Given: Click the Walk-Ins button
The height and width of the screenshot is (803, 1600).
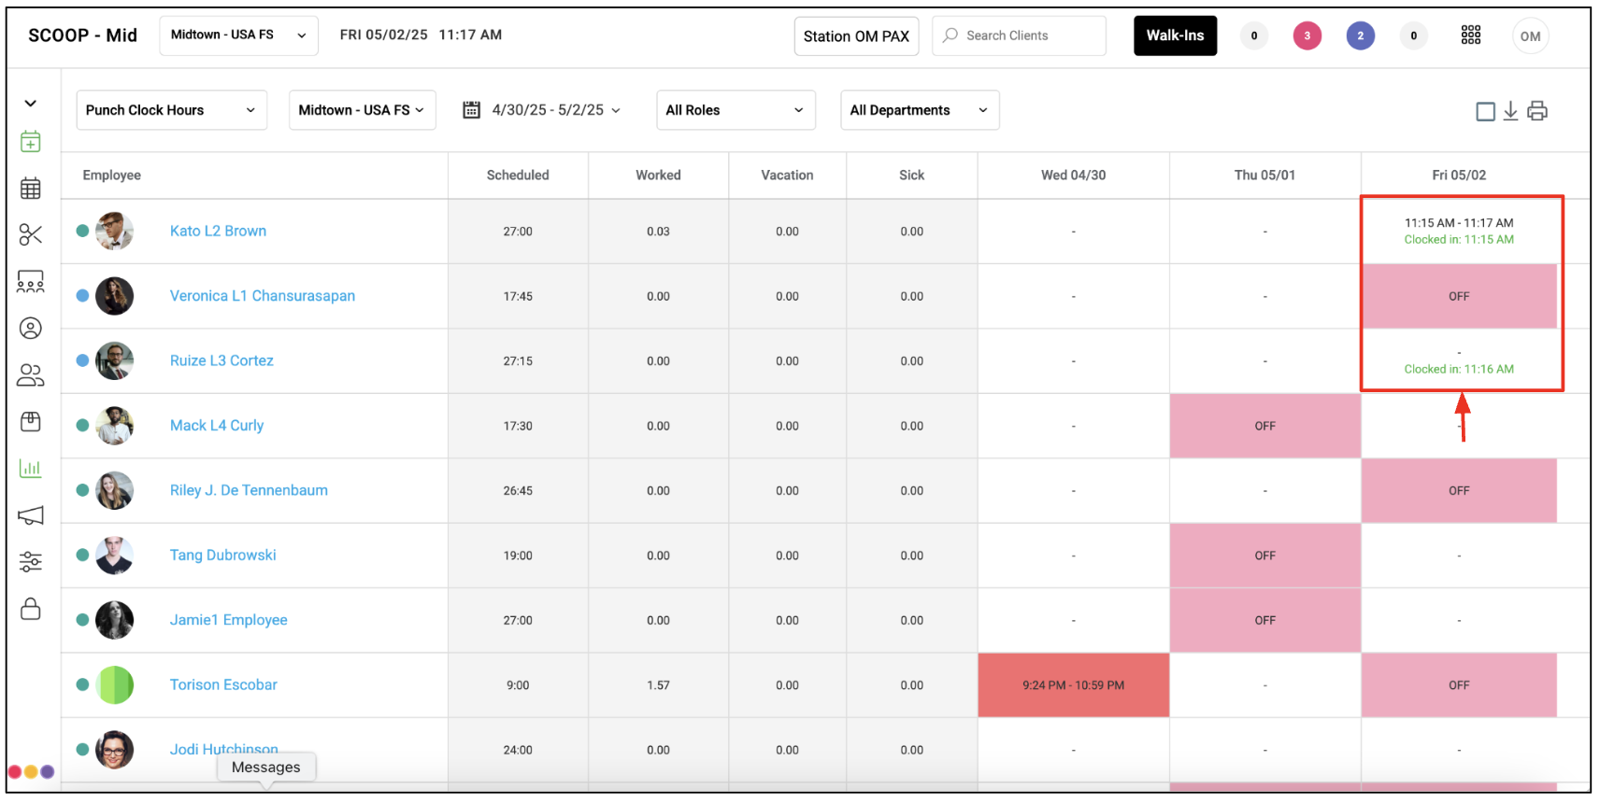Looking at the screenshot, I should [x=1175, y=35].
